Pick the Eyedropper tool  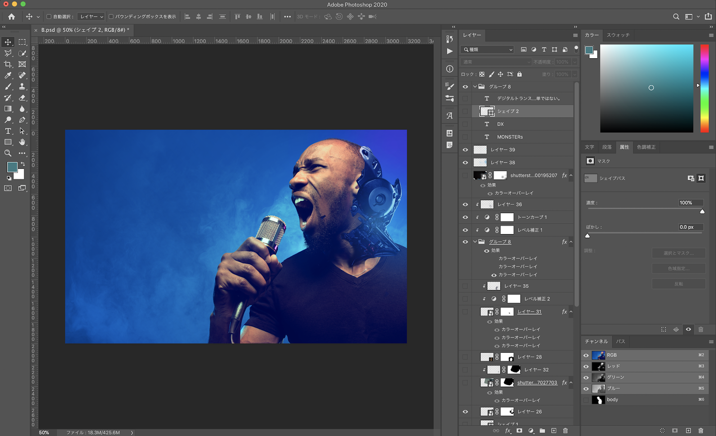tap(8, 76)
